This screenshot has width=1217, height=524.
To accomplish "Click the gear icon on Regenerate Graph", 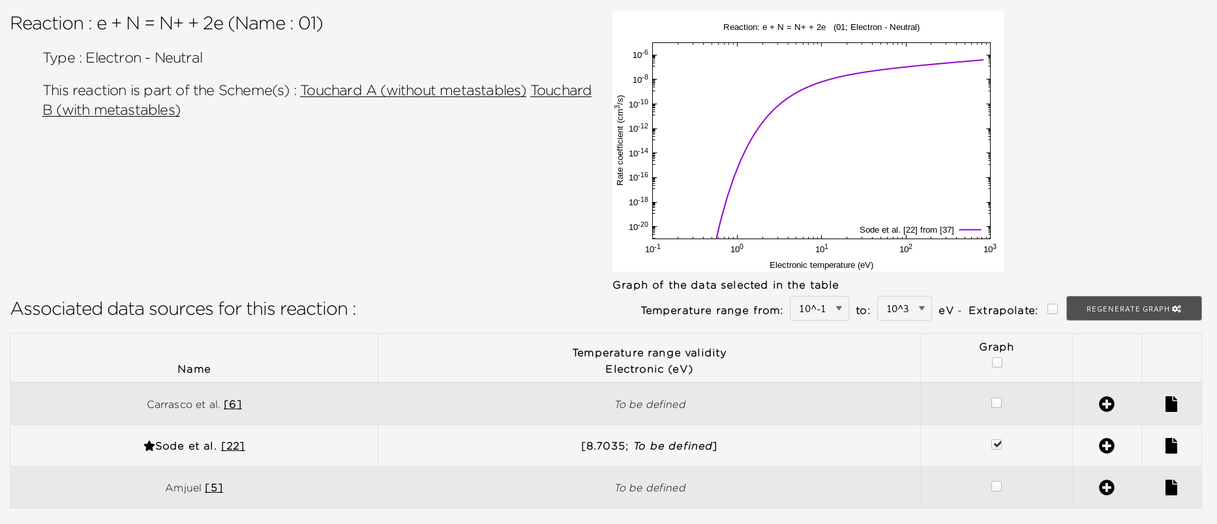I will [1178, 308].
